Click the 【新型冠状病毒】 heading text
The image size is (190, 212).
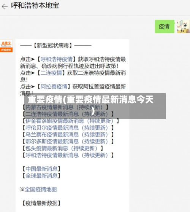coord(53,46)
